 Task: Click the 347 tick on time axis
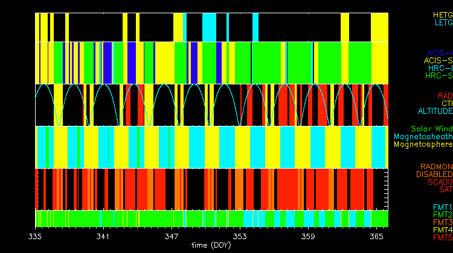172,237
